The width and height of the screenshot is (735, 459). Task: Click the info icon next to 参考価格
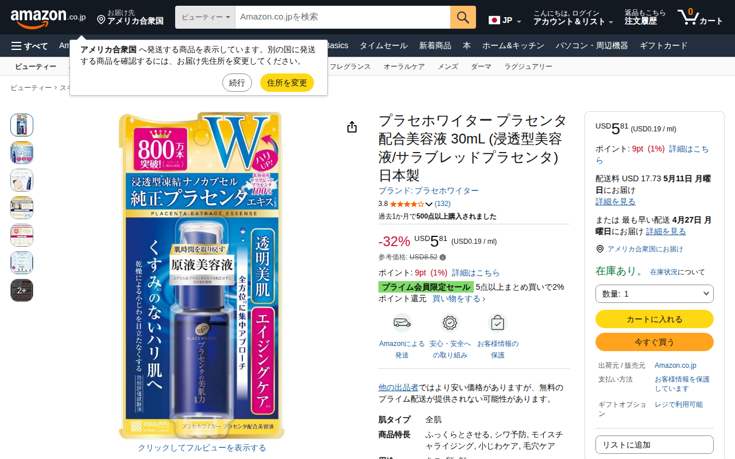point(443,257)
